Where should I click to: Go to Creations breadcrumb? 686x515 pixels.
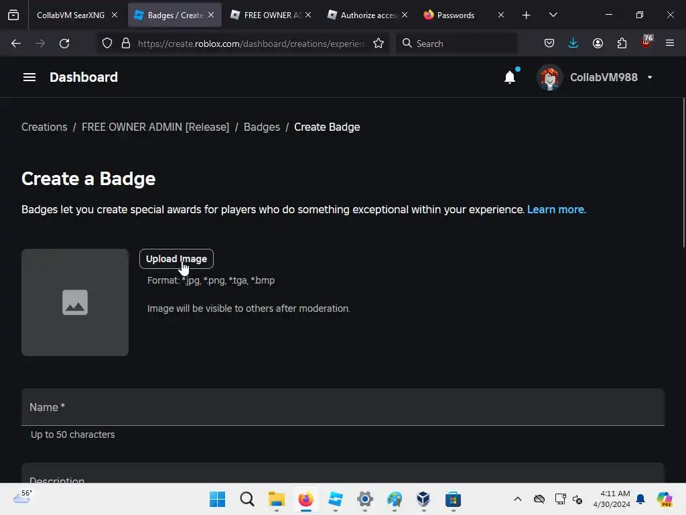[x=44, y=127]
